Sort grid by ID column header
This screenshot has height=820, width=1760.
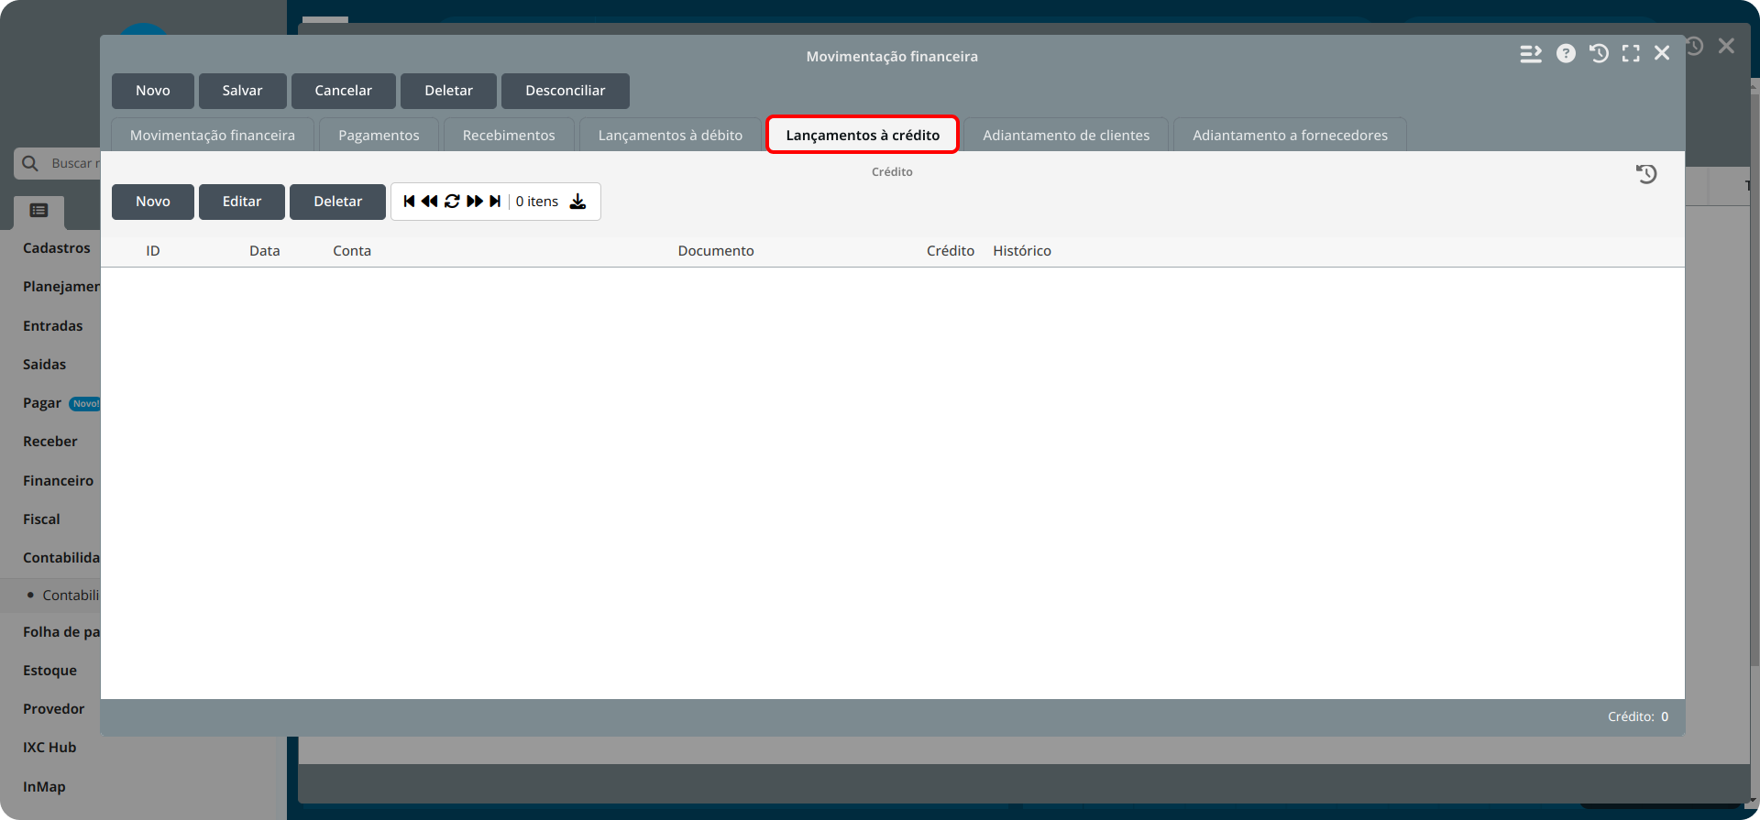[x=153, y=251]
